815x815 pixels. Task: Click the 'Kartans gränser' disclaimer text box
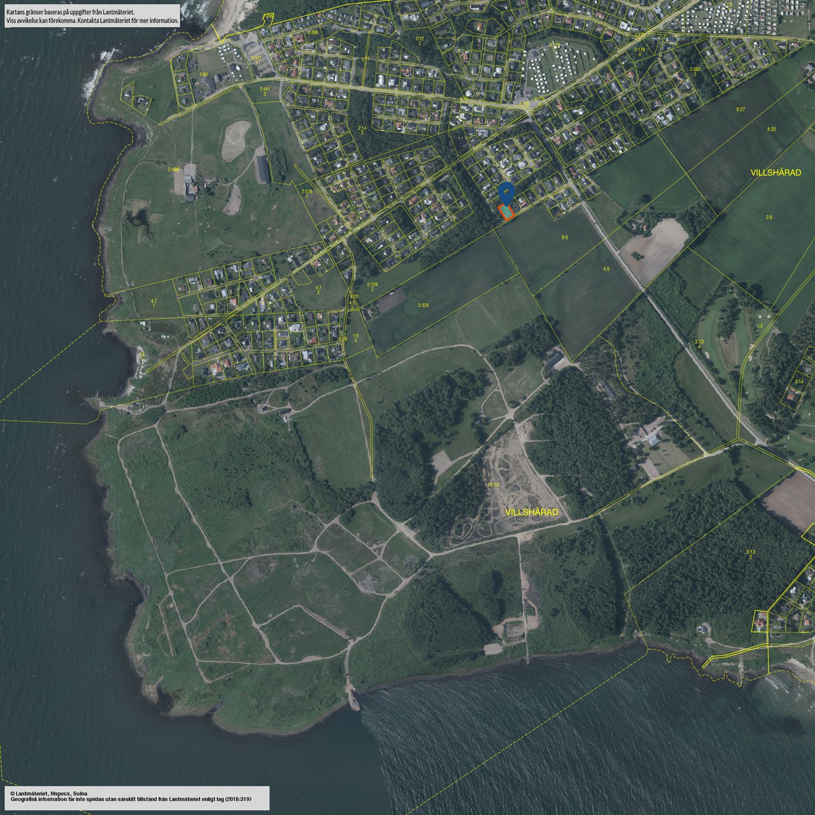pyautogui.click(x=92, y=16)
